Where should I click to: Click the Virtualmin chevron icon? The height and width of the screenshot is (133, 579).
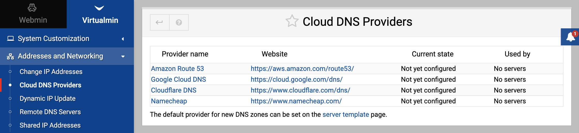click(99, 8)
